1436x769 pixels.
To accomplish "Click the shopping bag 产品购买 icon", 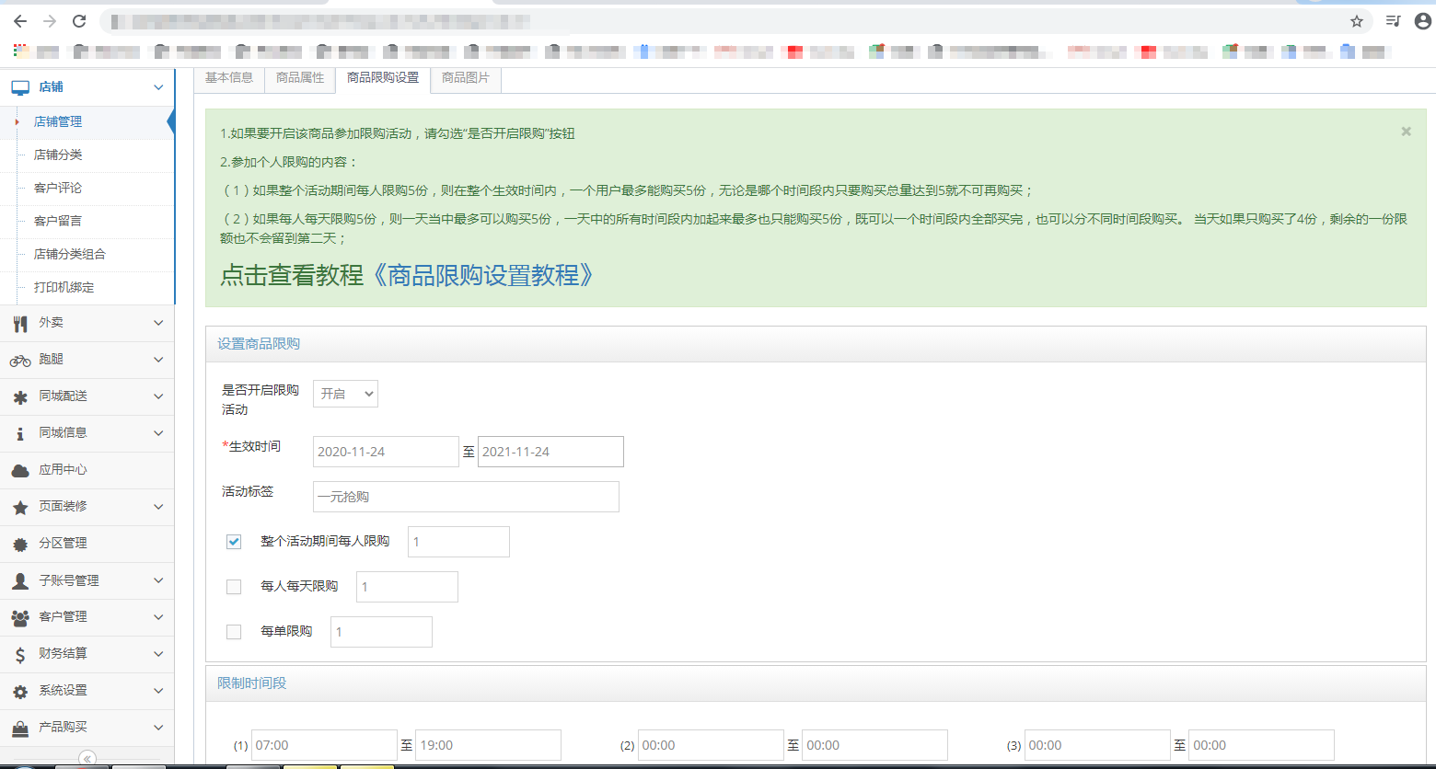I will (20, 728).
